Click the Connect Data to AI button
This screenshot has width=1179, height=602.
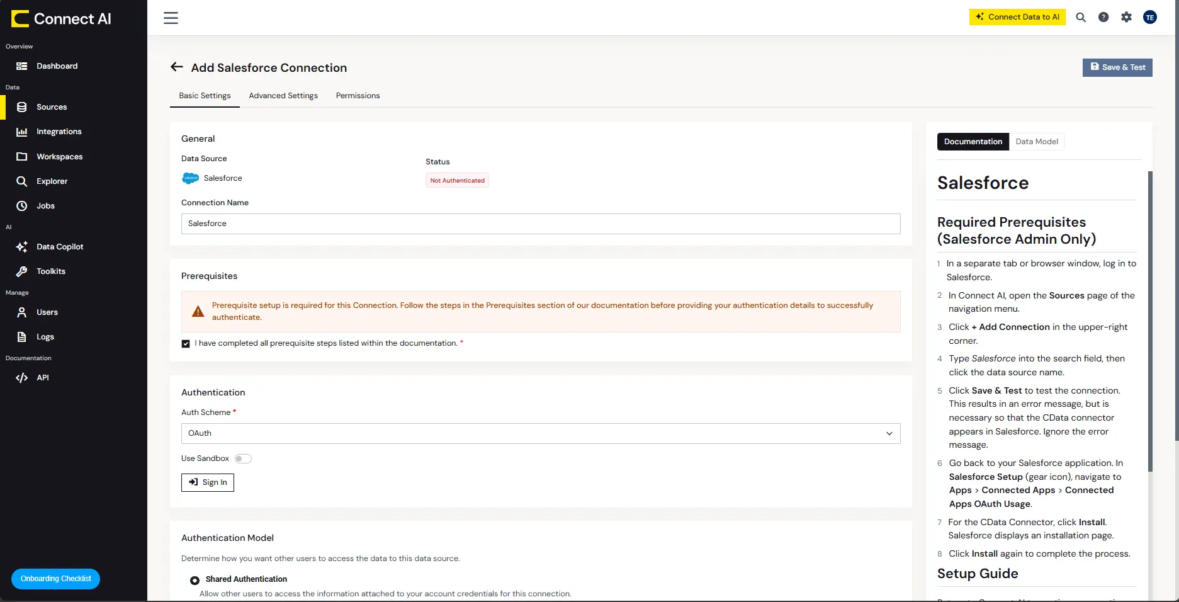[1017, 17]
